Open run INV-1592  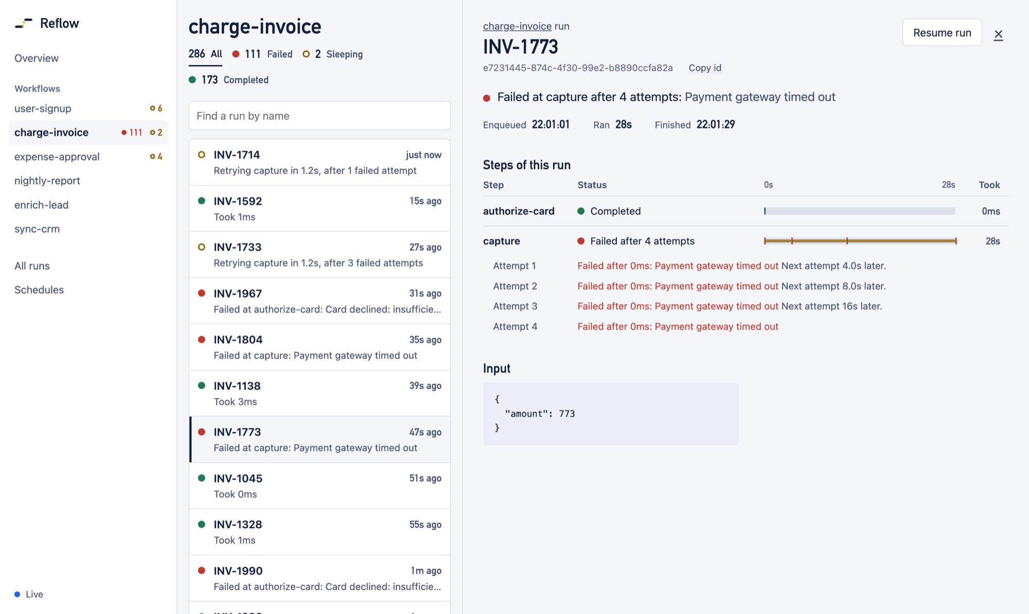click(320, 208)
